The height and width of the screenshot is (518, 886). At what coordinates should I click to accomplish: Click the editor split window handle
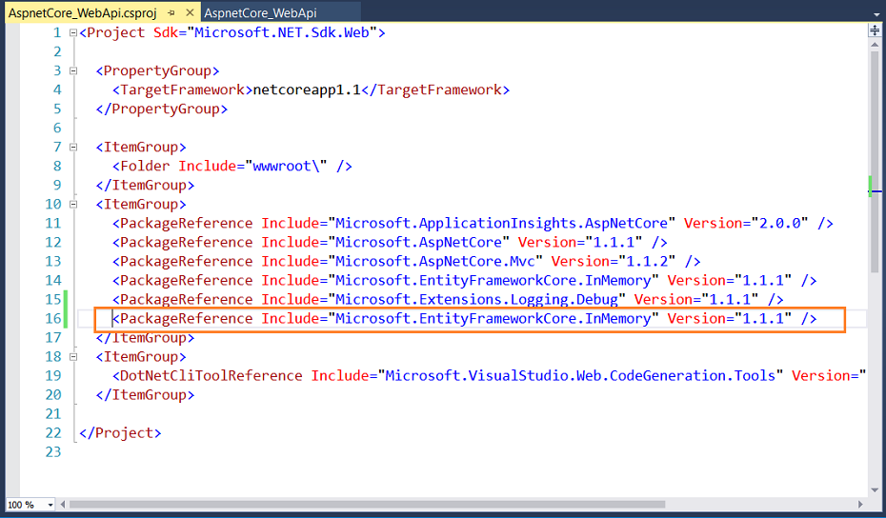click(x=875, y=30)
